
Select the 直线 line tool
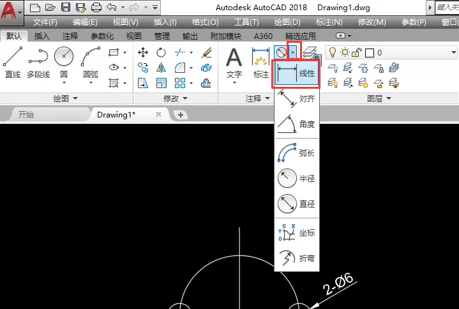pyautogui.click(x=13, y=63)
